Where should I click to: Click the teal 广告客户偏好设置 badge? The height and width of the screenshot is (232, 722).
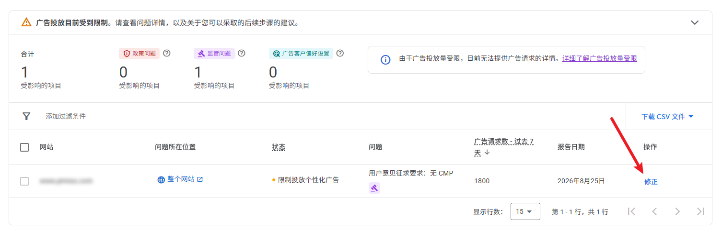(301, 54)
